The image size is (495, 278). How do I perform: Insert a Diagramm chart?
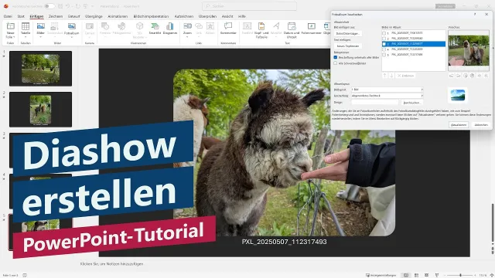coord(170,26)
